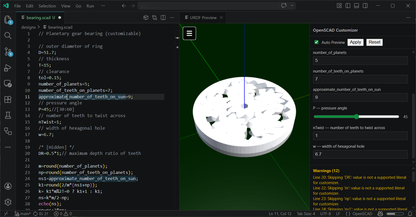Open the Selection menu
The height and width of the screenshot is (217, 416).
pos(47,6)
